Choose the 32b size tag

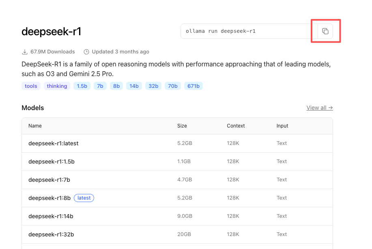point(153,86)
